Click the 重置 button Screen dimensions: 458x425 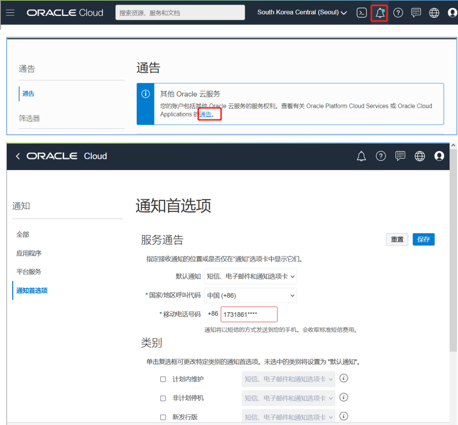(x=397, y=239)
